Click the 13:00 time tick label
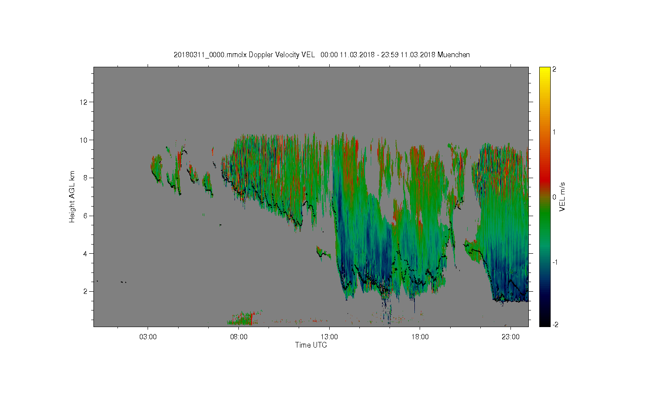This screenshot has width=655, height=393. pyautogui.click(x=329, y=337)
